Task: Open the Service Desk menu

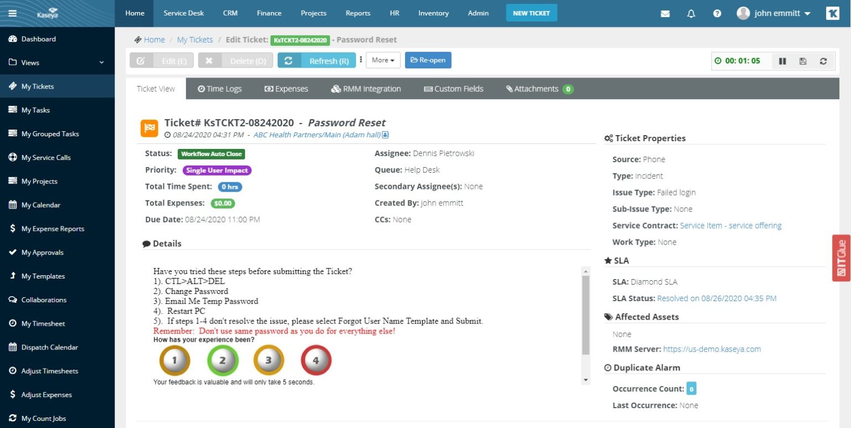Action: click(x=183, y=13)
